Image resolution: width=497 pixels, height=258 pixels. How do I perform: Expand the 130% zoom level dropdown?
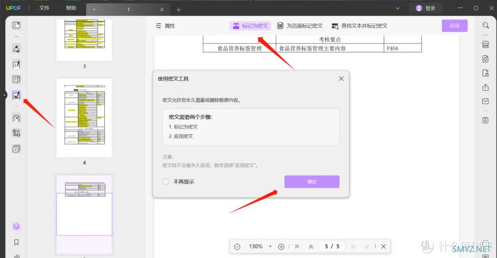[x=270, y=247]
